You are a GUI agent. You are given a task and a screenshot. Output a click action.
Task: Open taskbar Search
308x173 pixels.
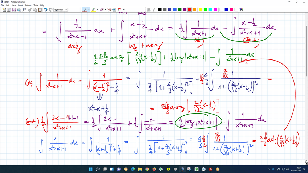coord(98,169)
